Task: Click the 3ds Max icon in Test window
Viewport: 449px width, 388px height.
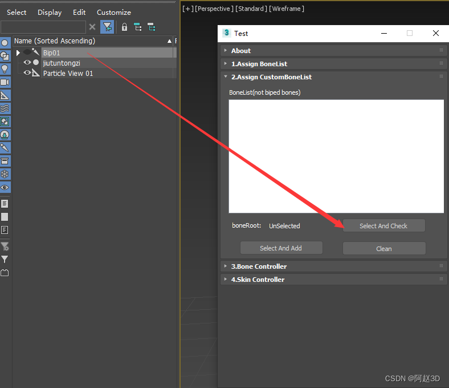Action: 226,33
